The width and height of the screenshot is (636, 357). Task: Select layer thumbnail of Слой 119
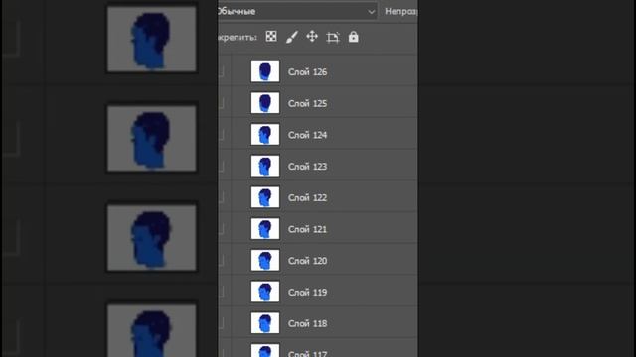click(x=265, y=292)
